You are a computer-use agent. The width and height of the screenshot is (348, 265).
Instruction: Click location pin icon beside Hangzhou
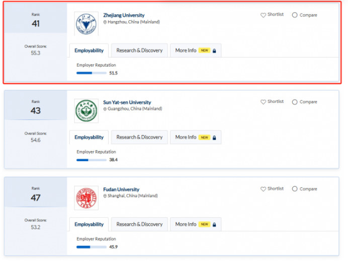coord(105,22)
